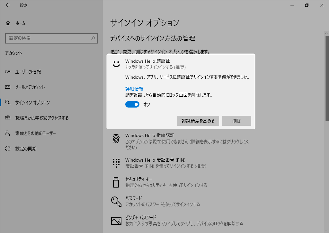This screenshot has height=233, width=329.
Task: Open ユーザーの情報 in sidebar
Action: pos(28,72)
